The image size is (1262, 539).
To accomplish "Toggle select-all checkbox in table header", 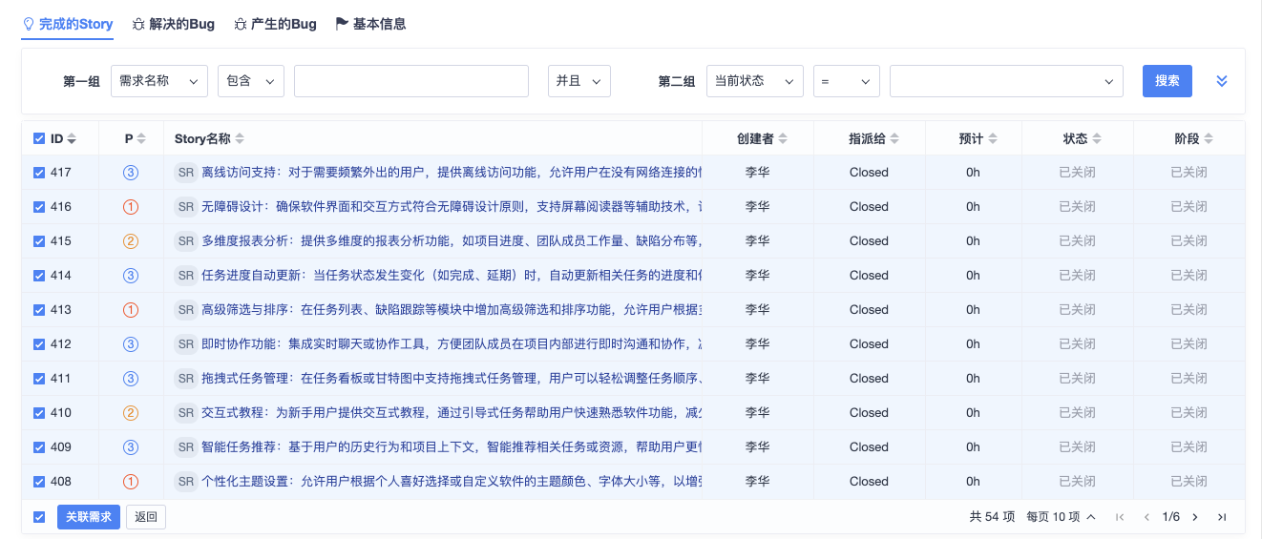I will pyautogui.click(x=39, y=138).
